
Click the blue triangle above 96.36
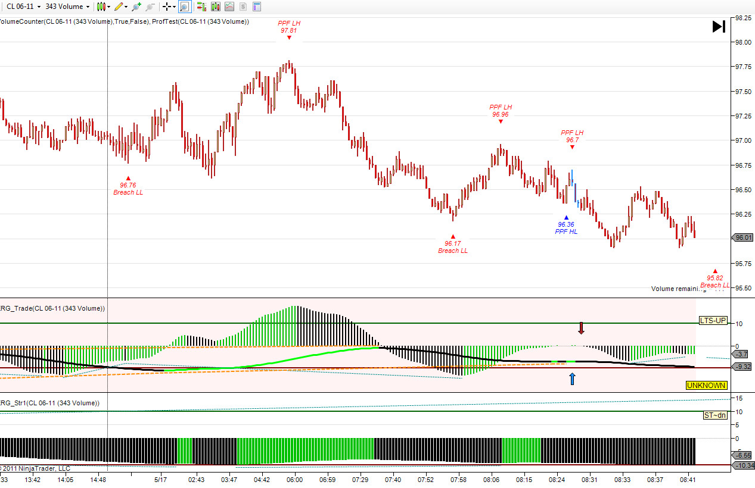tap(566, 217)
